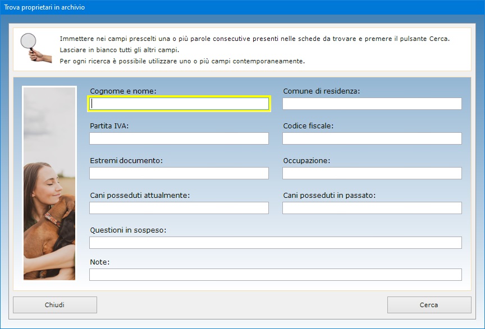485x329 pixels.
Task: Click the Note text field
Action: tap(276, 275)
